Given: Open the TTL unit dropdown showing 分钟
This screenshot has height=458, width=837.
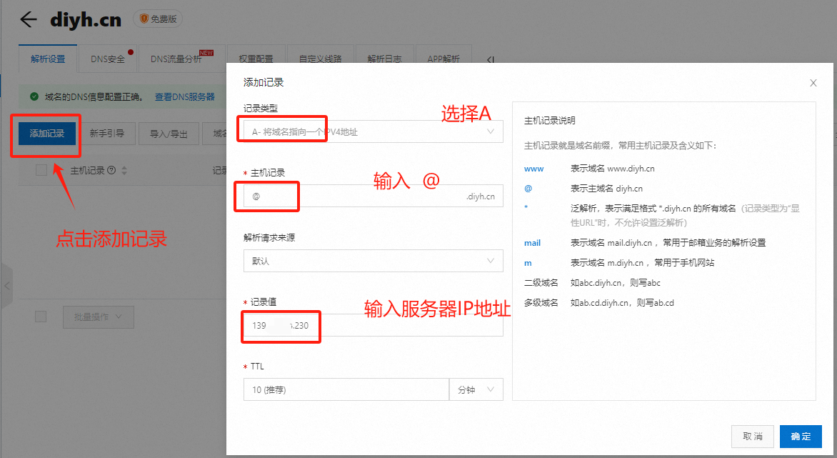Looking at the screenshot, I should pos(476,389).
